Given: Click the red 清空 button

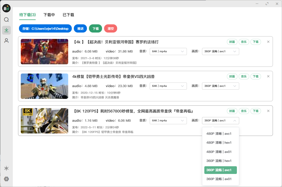Looking at the screenshot, I should (110, 28).
